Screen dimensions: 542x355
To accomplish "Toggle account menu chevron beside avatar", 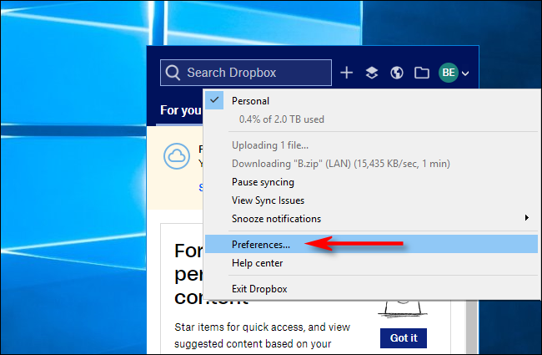I will (465, 74).
